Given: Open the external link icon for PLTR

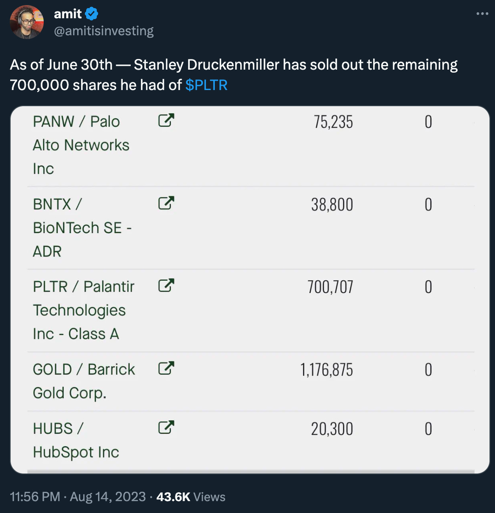Looking at the screenshot, I should [x=166, y=285].
